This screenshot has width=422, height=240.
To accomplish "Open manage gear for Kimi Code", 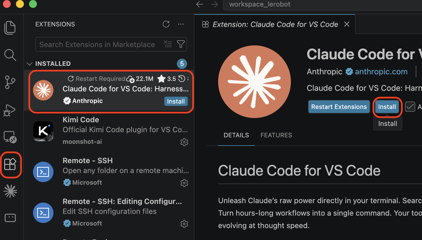I will click(184, 142).
